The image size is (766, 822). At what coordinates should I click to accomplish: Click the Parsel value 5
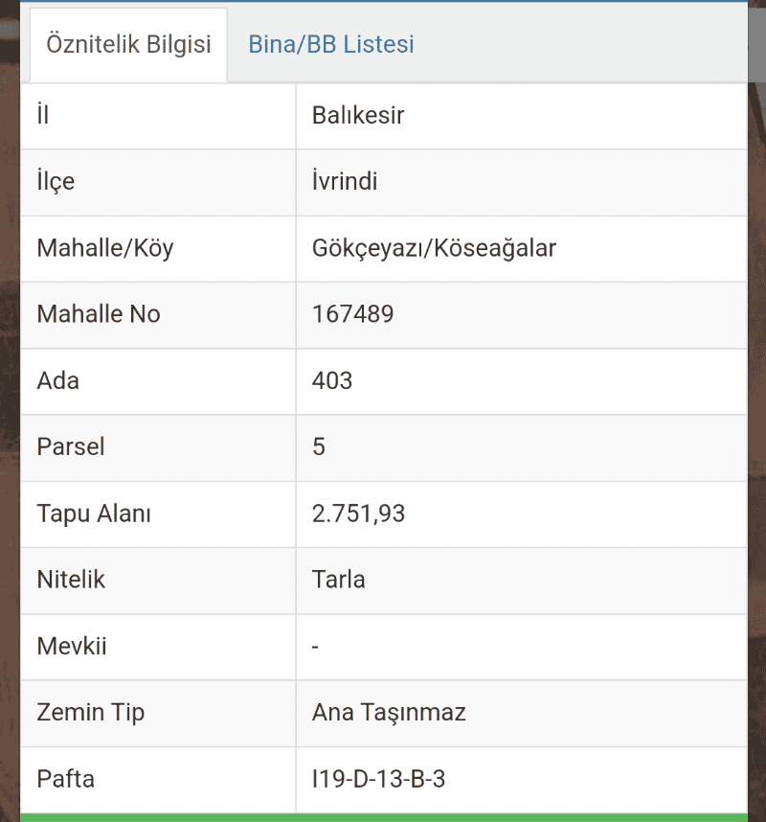[319, 446]
